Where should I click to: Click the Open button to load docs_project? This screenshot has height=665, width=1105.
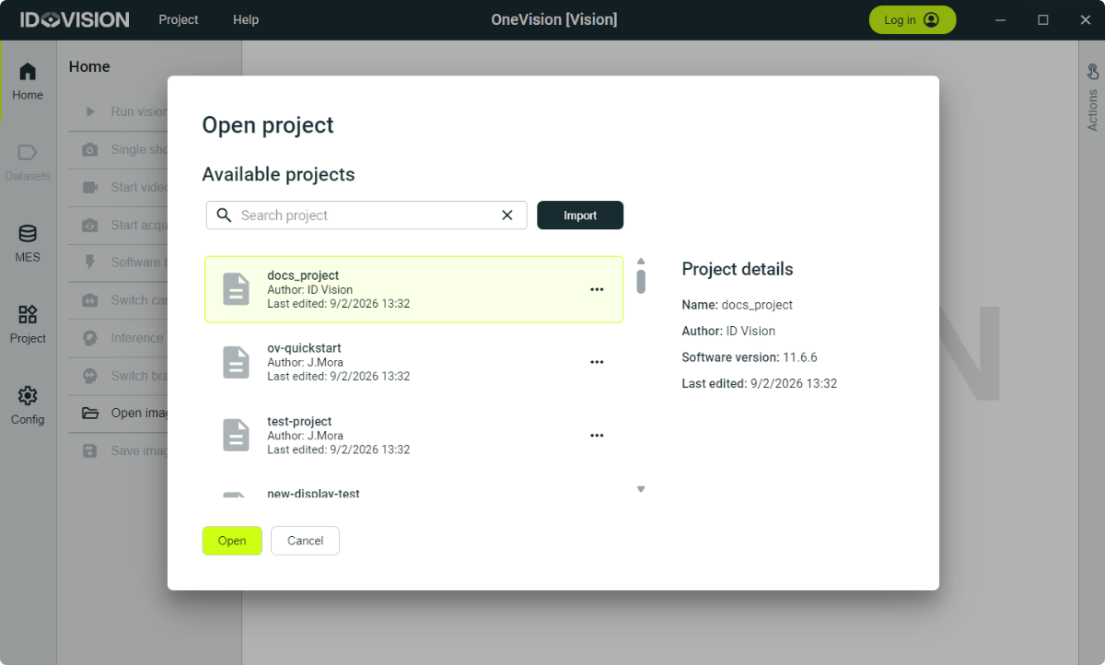pos(231,541)
